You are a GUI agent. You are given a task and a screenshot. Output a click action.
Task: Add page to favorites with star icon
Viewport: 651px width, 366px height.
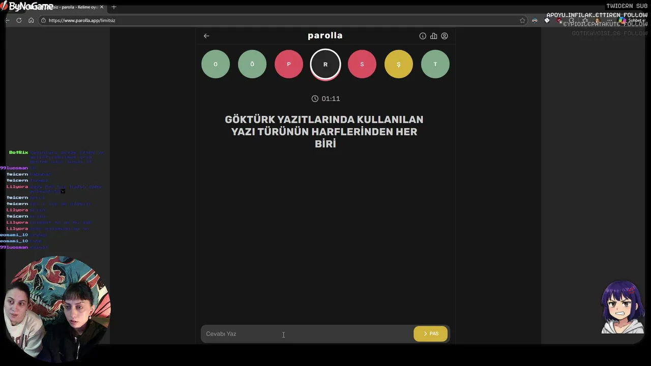point(522,20)
